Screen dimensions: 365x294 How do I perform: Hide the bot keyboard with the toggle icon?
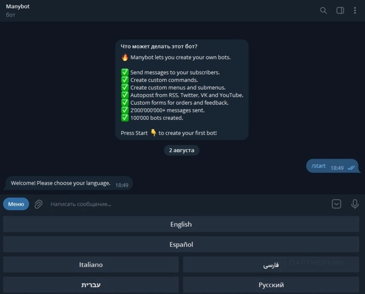point(336,204)
